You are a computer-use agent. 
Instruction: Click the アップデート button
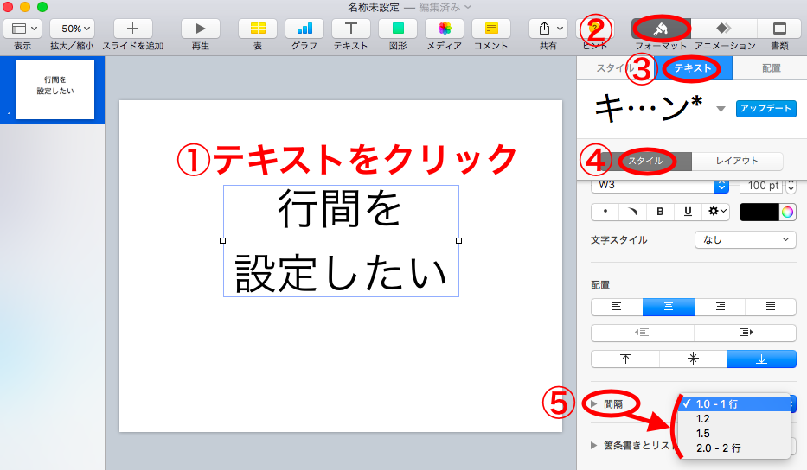(x=765, y=109)
